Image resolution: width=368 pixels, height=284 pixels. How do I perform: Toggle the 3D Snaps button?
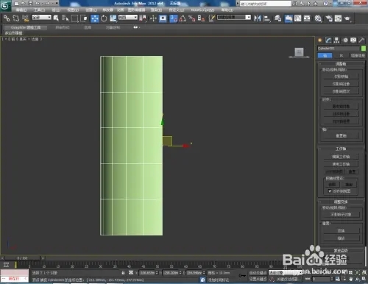click(174, 18)
